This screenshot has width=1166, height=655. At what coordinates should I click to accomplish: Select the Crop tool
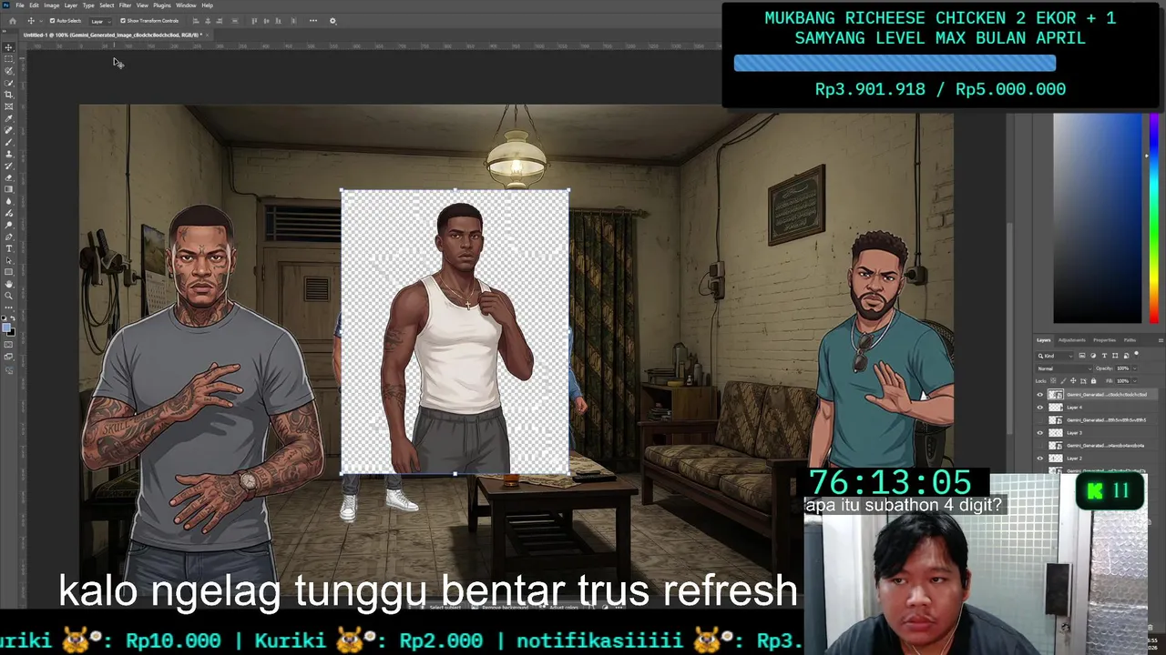(x=9, y=94)
